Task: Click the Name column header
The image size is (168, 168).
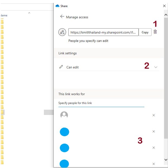Action: click(x=4, y=15)
